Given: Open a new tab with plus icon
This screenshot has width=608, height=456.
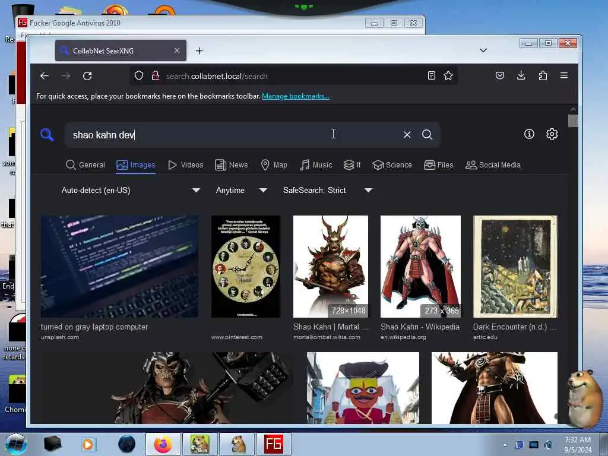Looking at the screenshot, I should click(199, 51).
